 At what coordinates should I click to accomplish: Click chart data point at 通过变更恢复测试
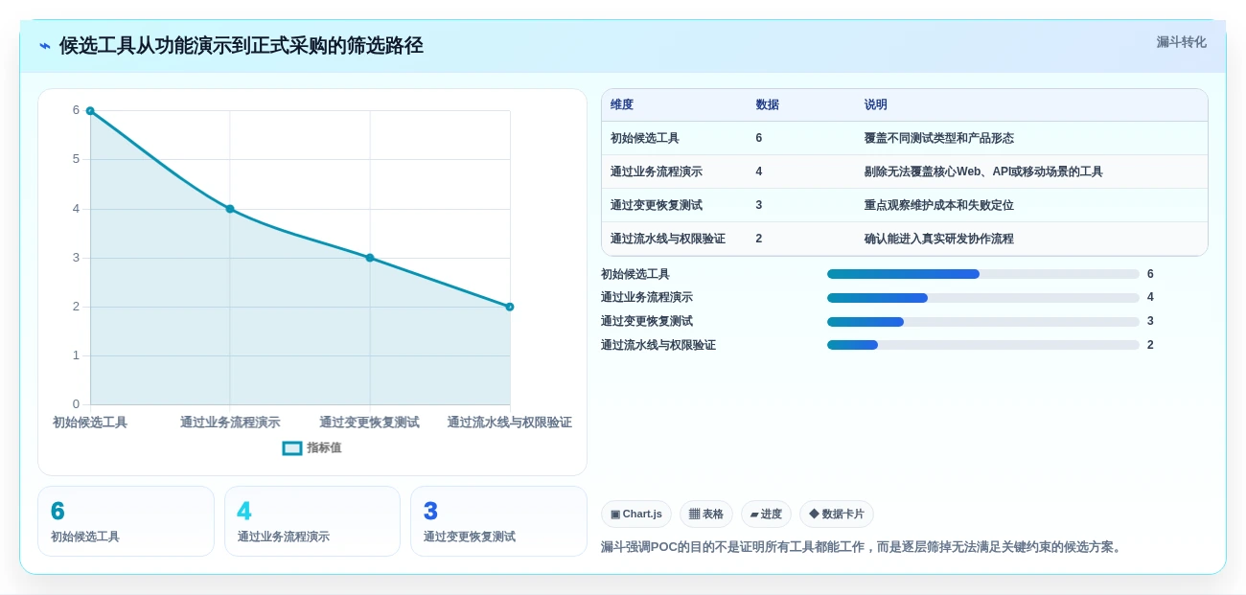pos(370,258)
